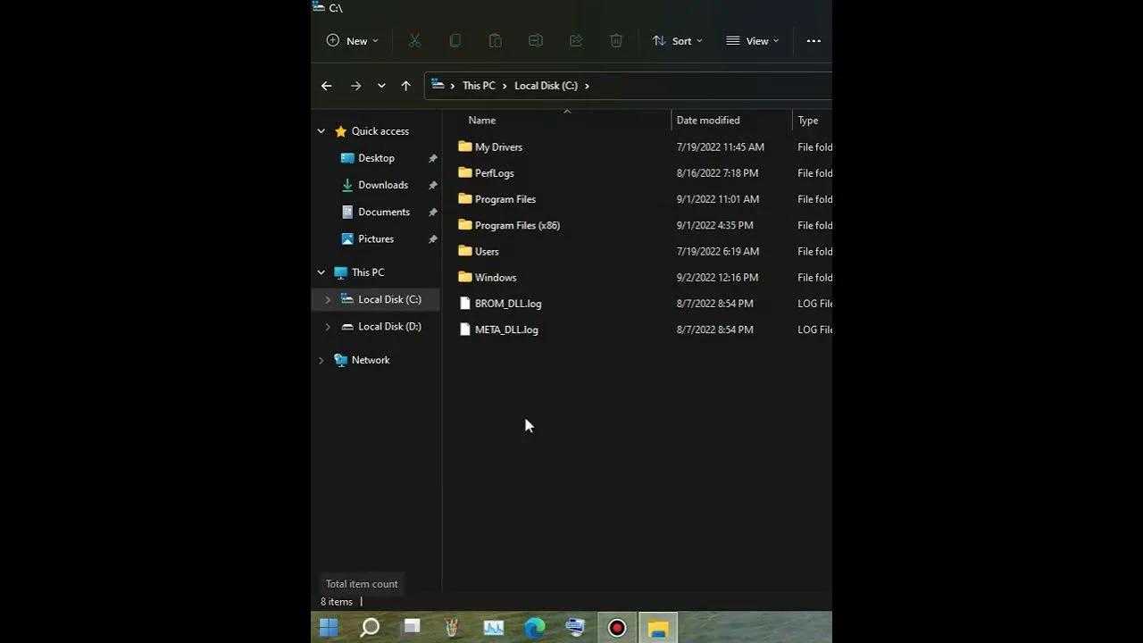Collapse the This PC tree section

(x=321, y=271)
